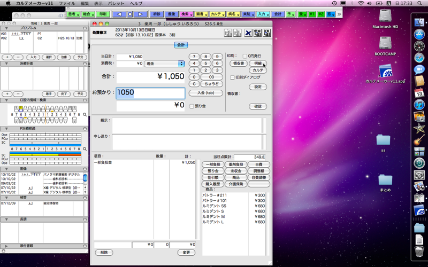Check the 預り金 checkbox
This screenshot has width=428, height=267.
point(192,106)
